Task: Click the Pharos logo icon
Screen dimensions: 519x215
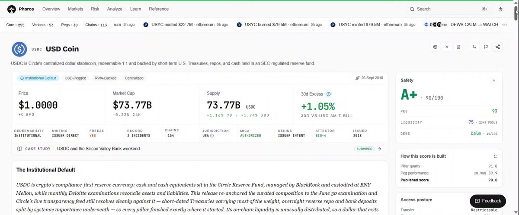Action: [x=12, y=9]
